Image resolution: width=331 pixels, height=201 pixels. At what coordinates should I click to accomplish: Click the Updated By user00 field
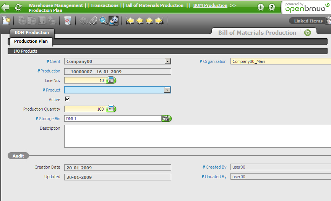coord(281,177)
